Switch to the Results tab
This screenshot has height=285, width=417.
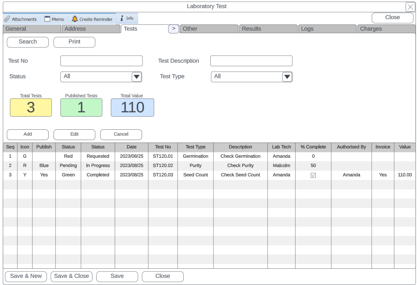coord(268,29)
